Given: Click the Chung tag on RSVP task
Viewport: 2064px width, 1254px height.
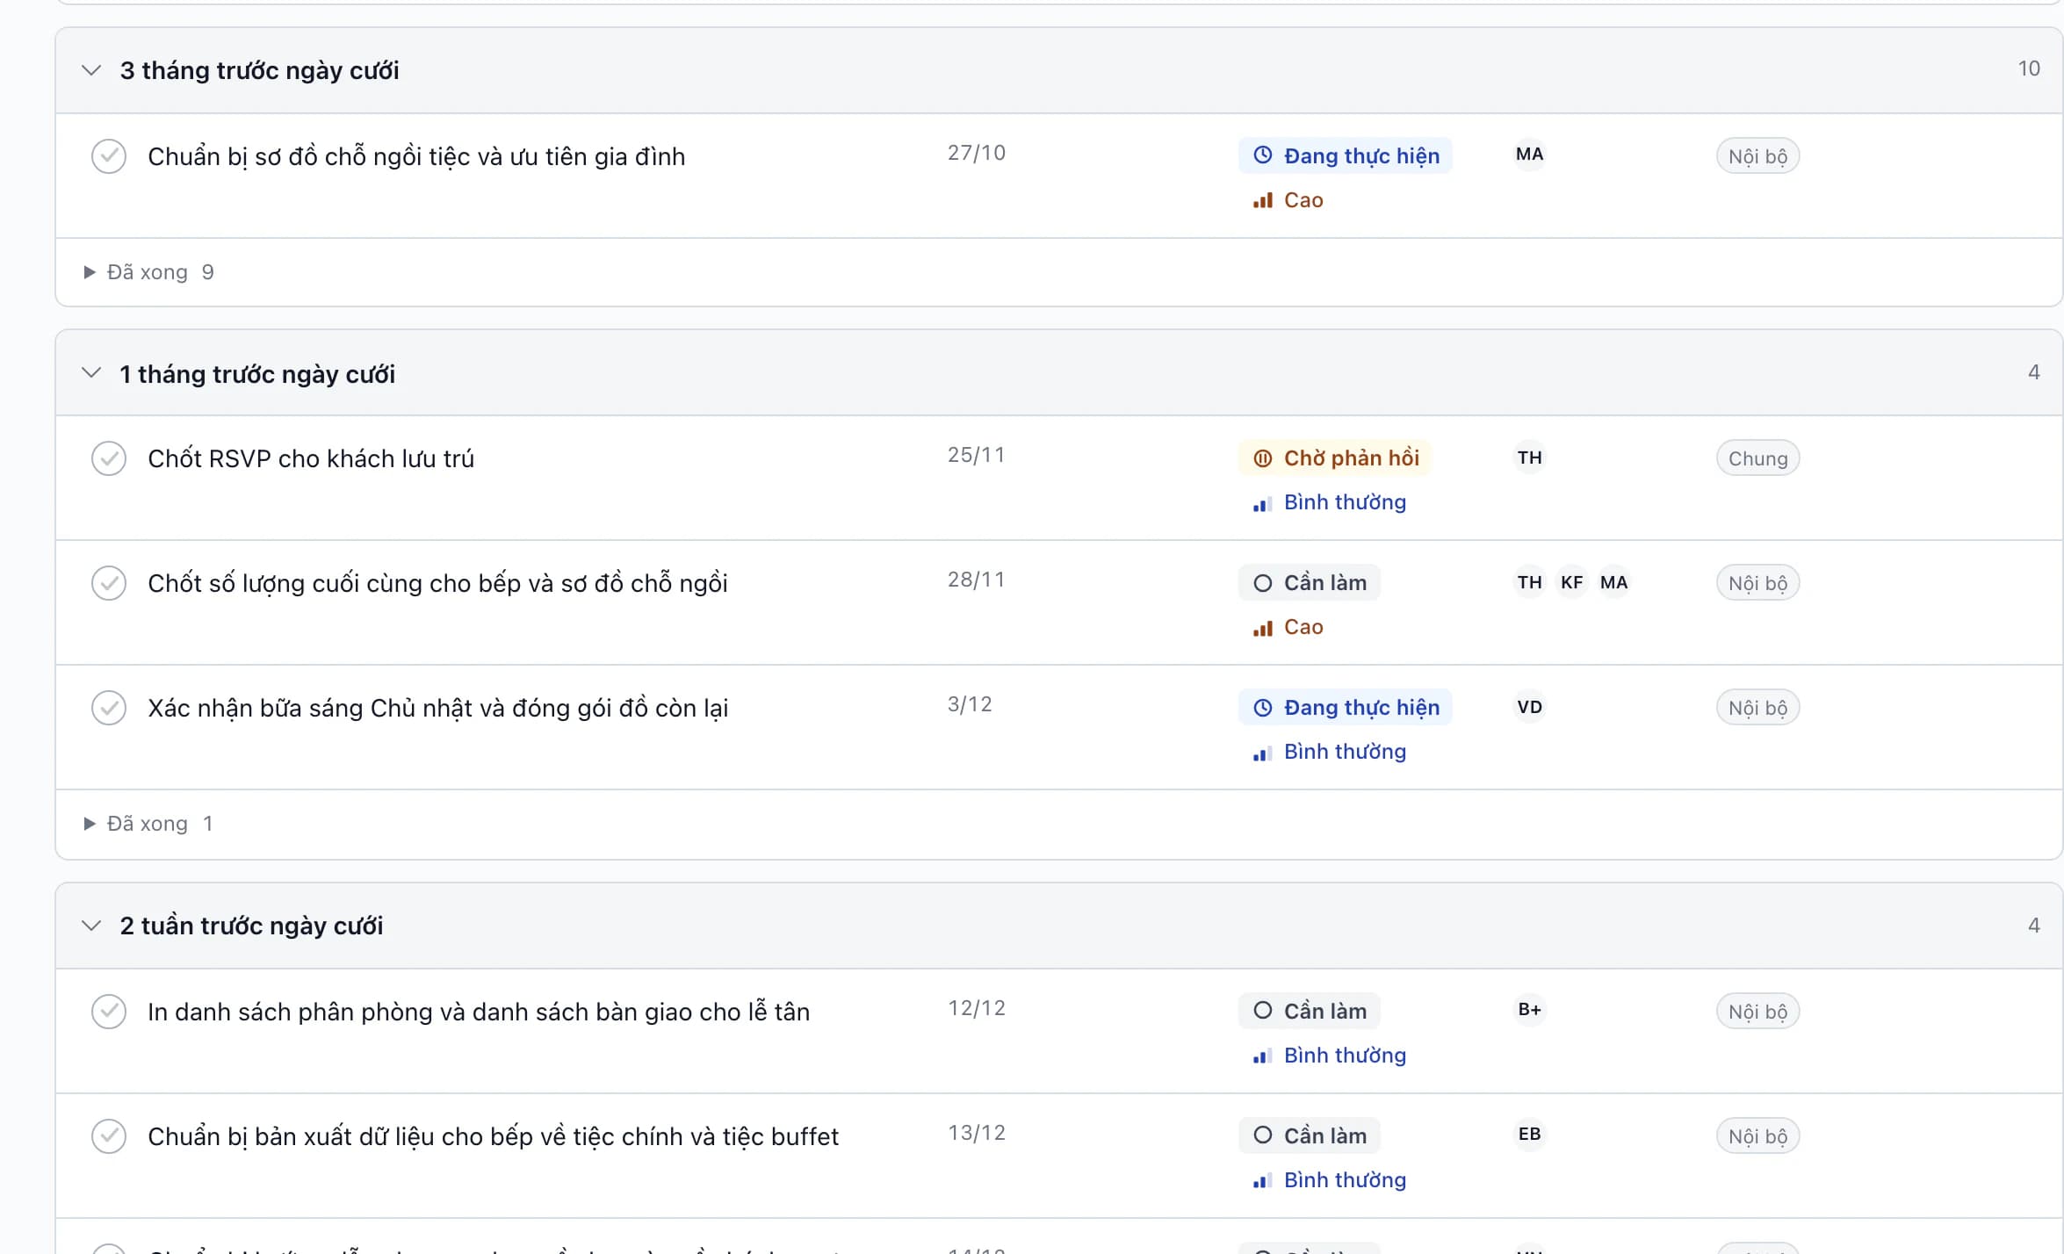Looking at the screenshot, I should (1757, 458).
